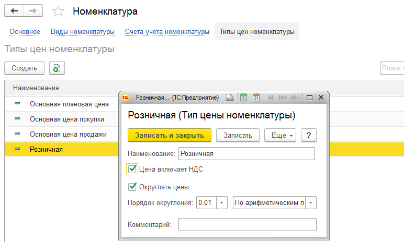Open the calculator from dialog title bar

pyautogui.click(x=243, y=98)
